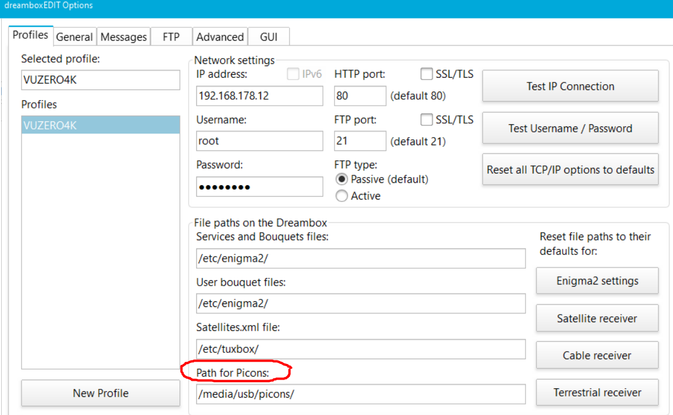Open the FTP tab
The image size is (673, 415).
[x=171, y=37]
